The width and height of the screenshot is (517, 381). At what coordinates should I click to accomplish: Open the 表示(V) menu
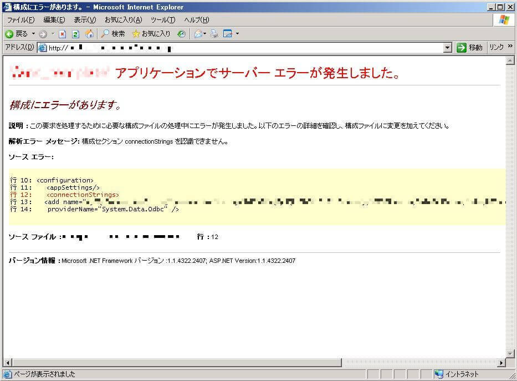coord(85,20)
